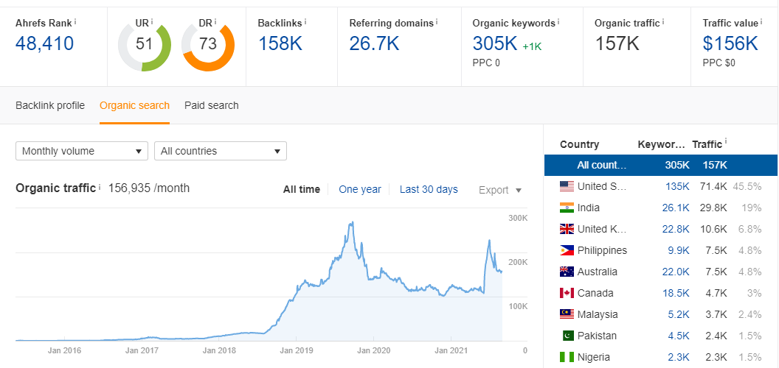Open the $156K traffic value link

pyautogui.click(x=730, y=43)
